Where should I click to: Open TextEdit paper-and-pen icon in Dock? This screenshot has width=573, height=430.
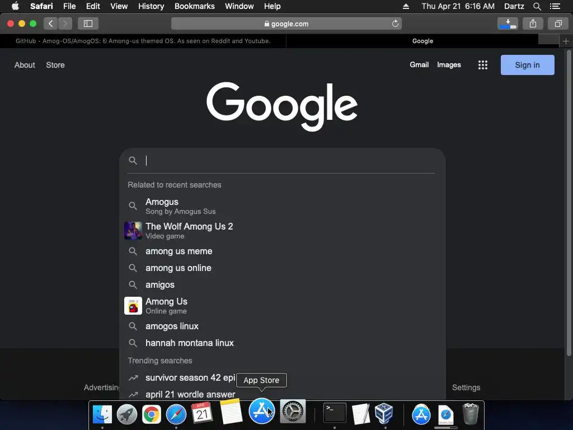(360, 414)
